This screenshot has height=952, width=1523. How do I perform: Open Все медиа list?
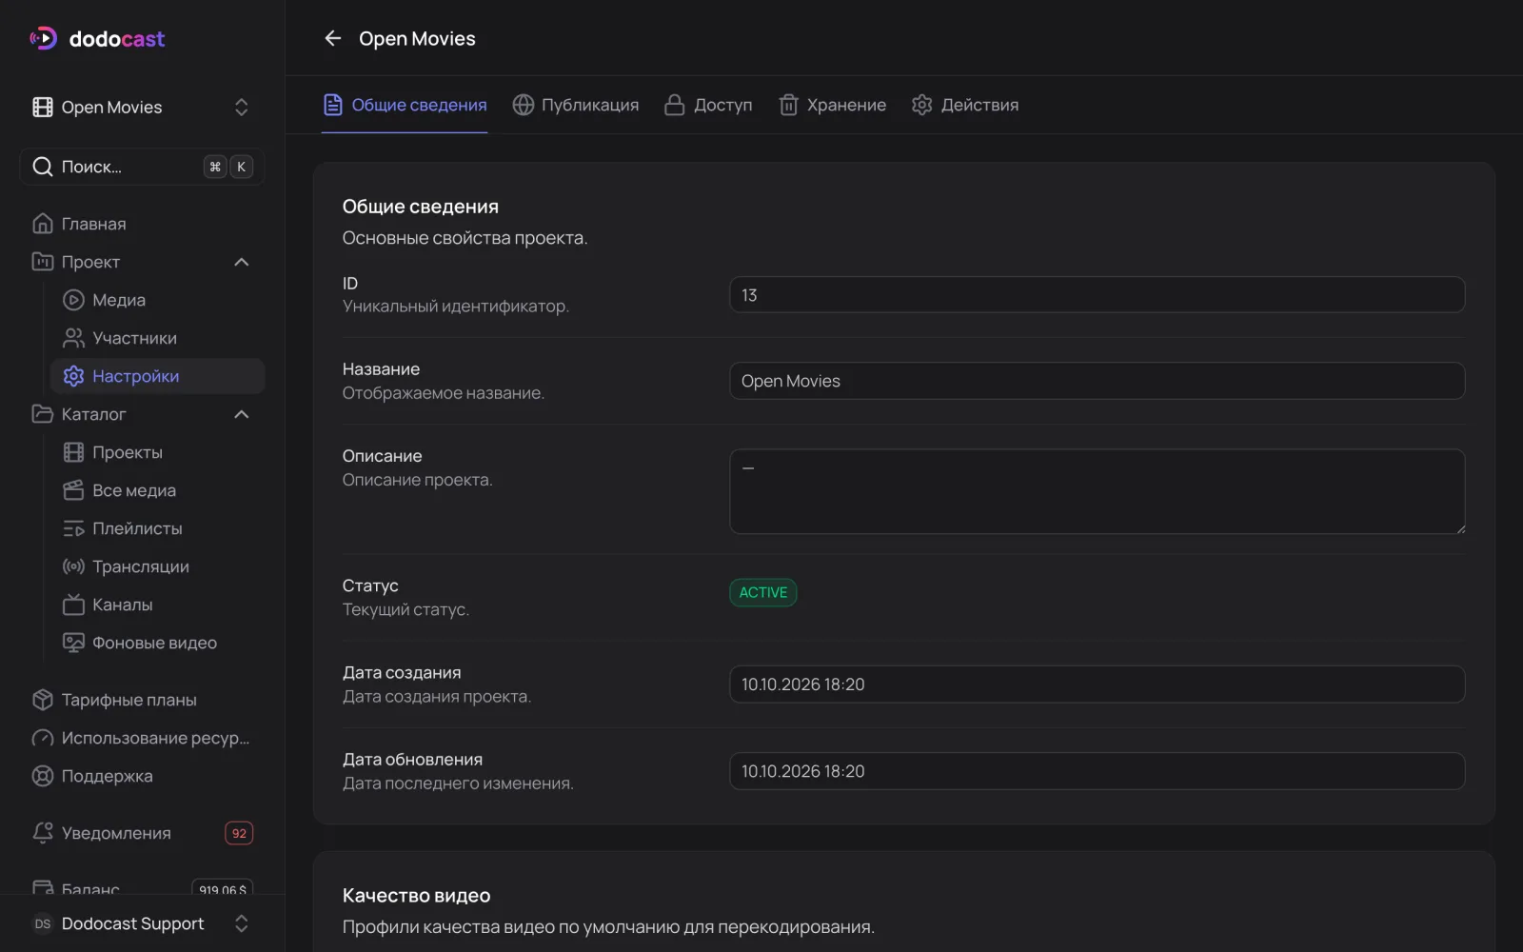tap(157, 490)
